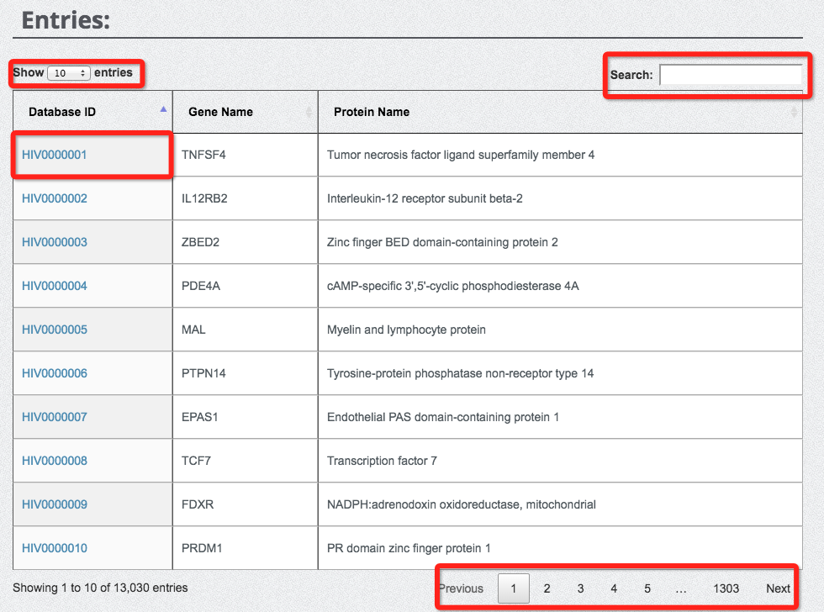Open the HIV0000003 database record
This screenshot has height=612, width=824.
(x=55, y=242)
